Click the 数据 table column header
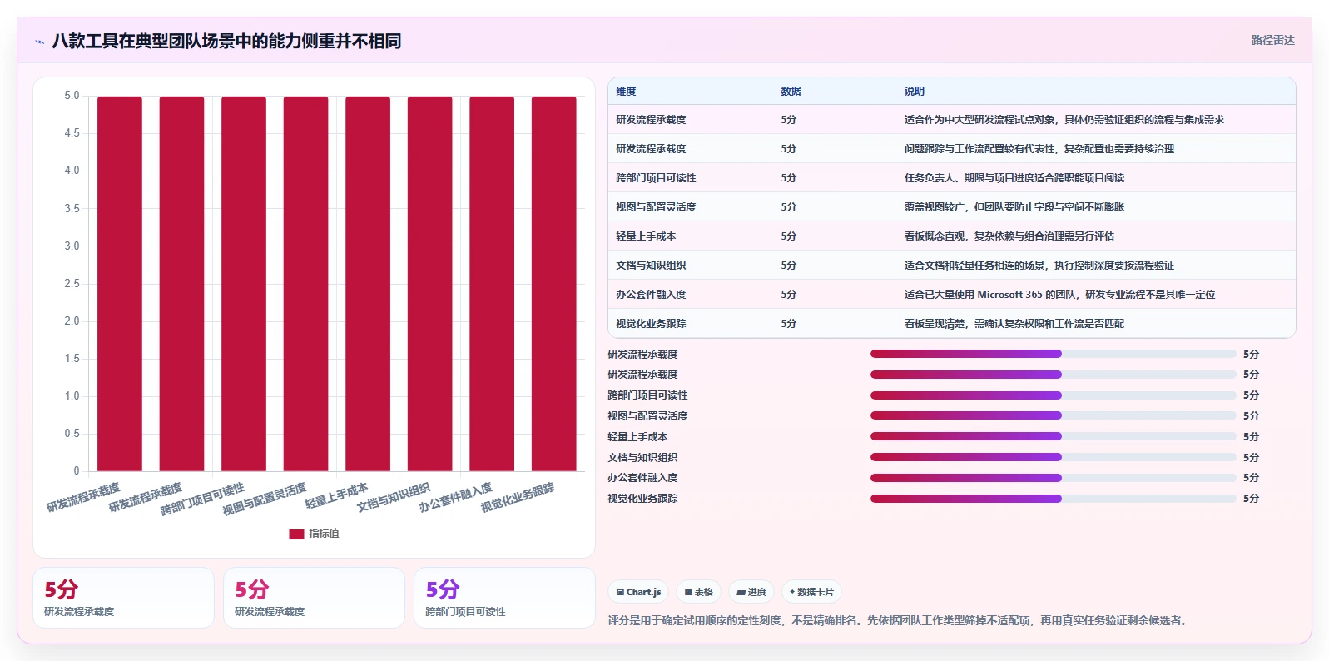 (791, 92)
